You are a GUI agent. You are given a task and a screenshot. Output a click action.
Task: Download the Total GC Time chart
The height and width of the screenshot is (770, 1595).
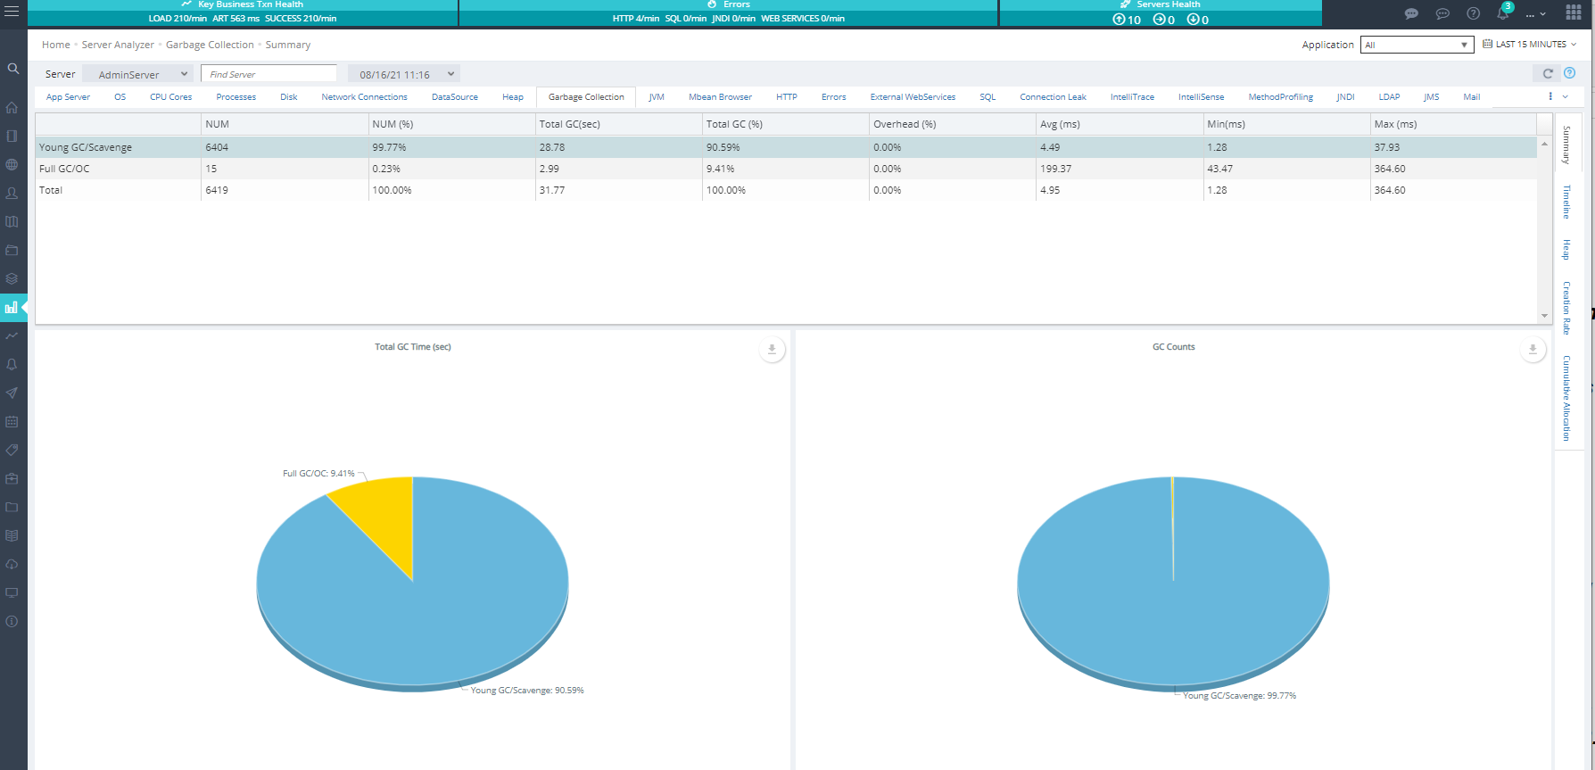coord(772,349)
